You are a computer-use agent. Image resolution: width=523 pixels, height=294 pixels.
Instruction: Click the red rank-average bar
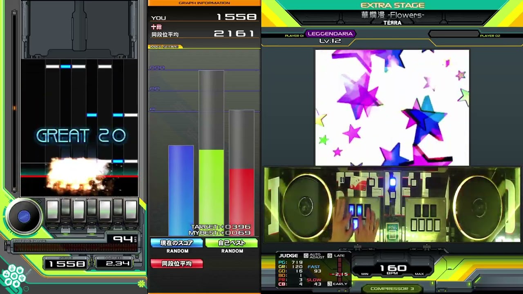tap(241, 202)
